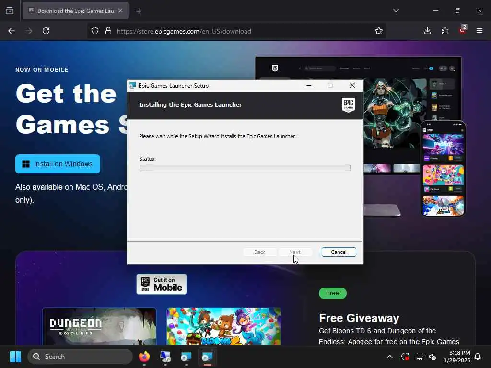Click the disabled Next button in setup

click(x=295, y=252)
